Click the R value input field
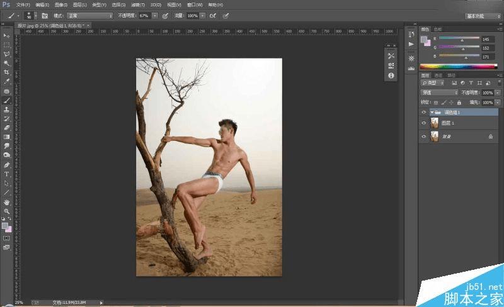The height and width of the screenshot is (307, 504). click(x=488, y=38)
